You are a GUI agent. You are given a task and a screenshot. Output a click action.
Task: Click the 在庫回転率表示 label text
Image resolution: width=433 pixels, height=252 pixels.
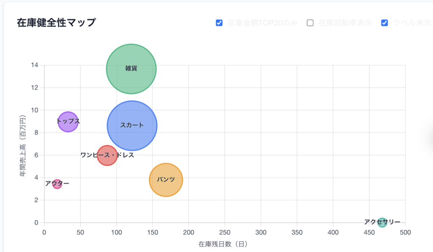point(344,23)
